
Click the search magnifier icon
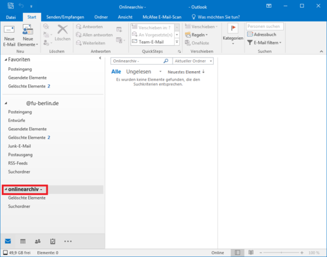[166, 61]
